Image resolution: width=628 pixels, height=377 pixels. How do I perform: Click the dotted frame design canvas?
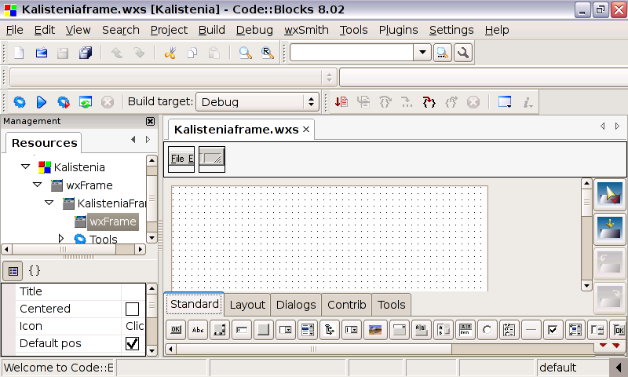pyautogui.click(x=329, y=239)
